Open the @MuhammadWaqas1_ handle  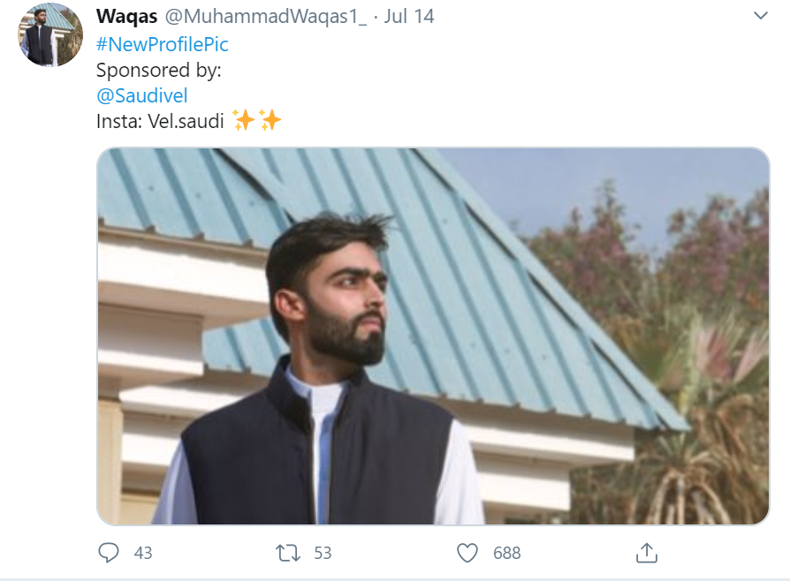pyautogui.click(x=266, y=16)
